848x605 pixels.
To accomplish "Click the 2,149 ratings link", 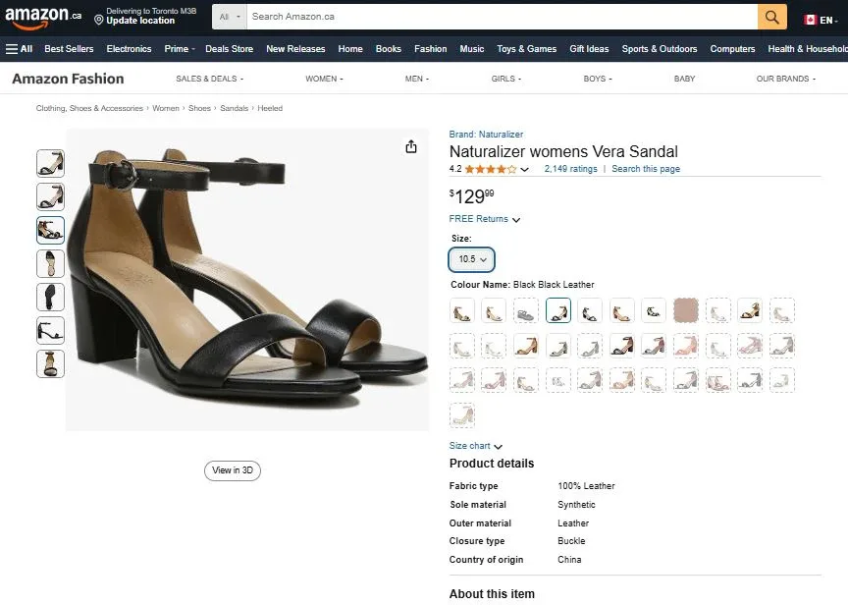I will (570, 169).
